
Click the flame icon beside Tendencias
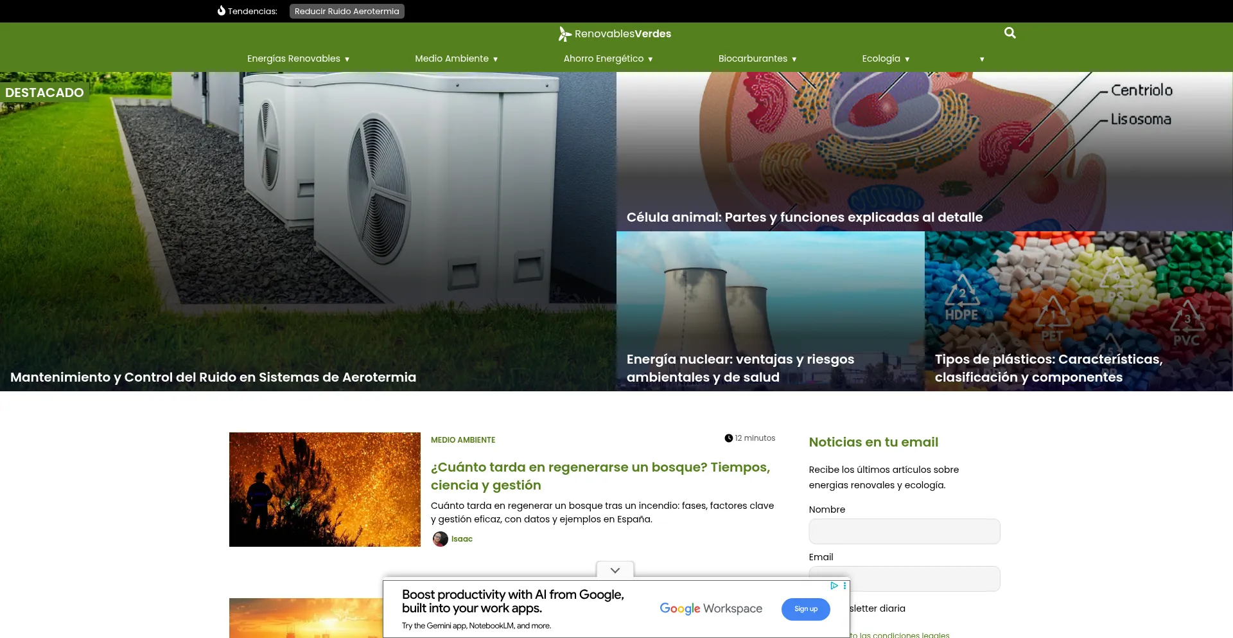[x=221, y=11]
